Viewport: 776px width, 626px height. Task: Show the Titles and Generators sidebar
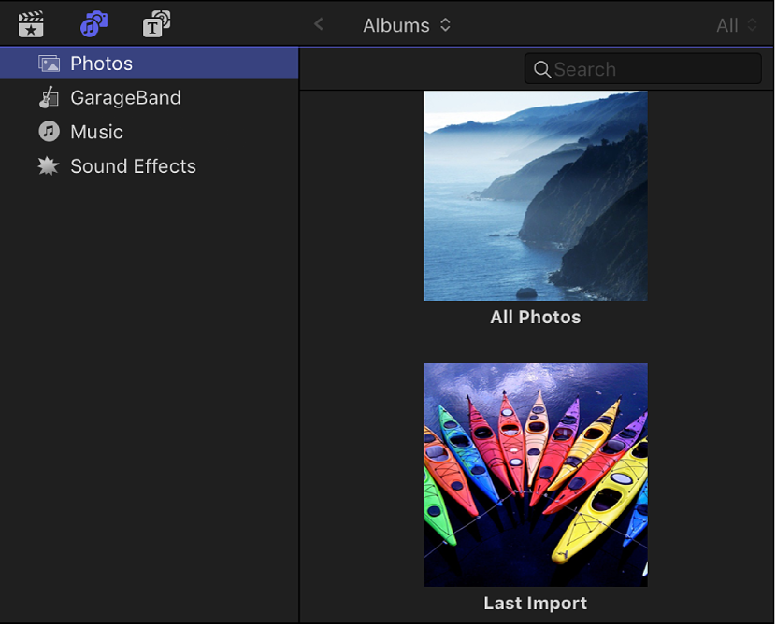(x=156, y=24)
